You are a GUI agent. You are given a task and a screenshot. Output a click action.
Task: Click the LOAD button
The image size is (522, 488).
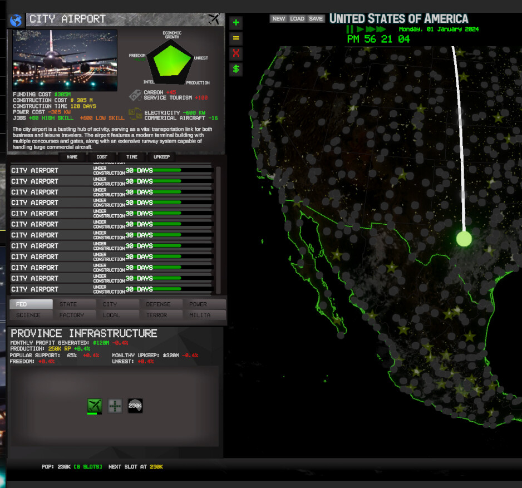click(x=297, y=18)
